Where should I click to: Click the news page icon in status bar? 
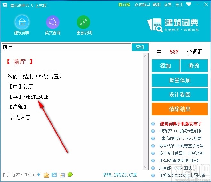pos(62,175)
